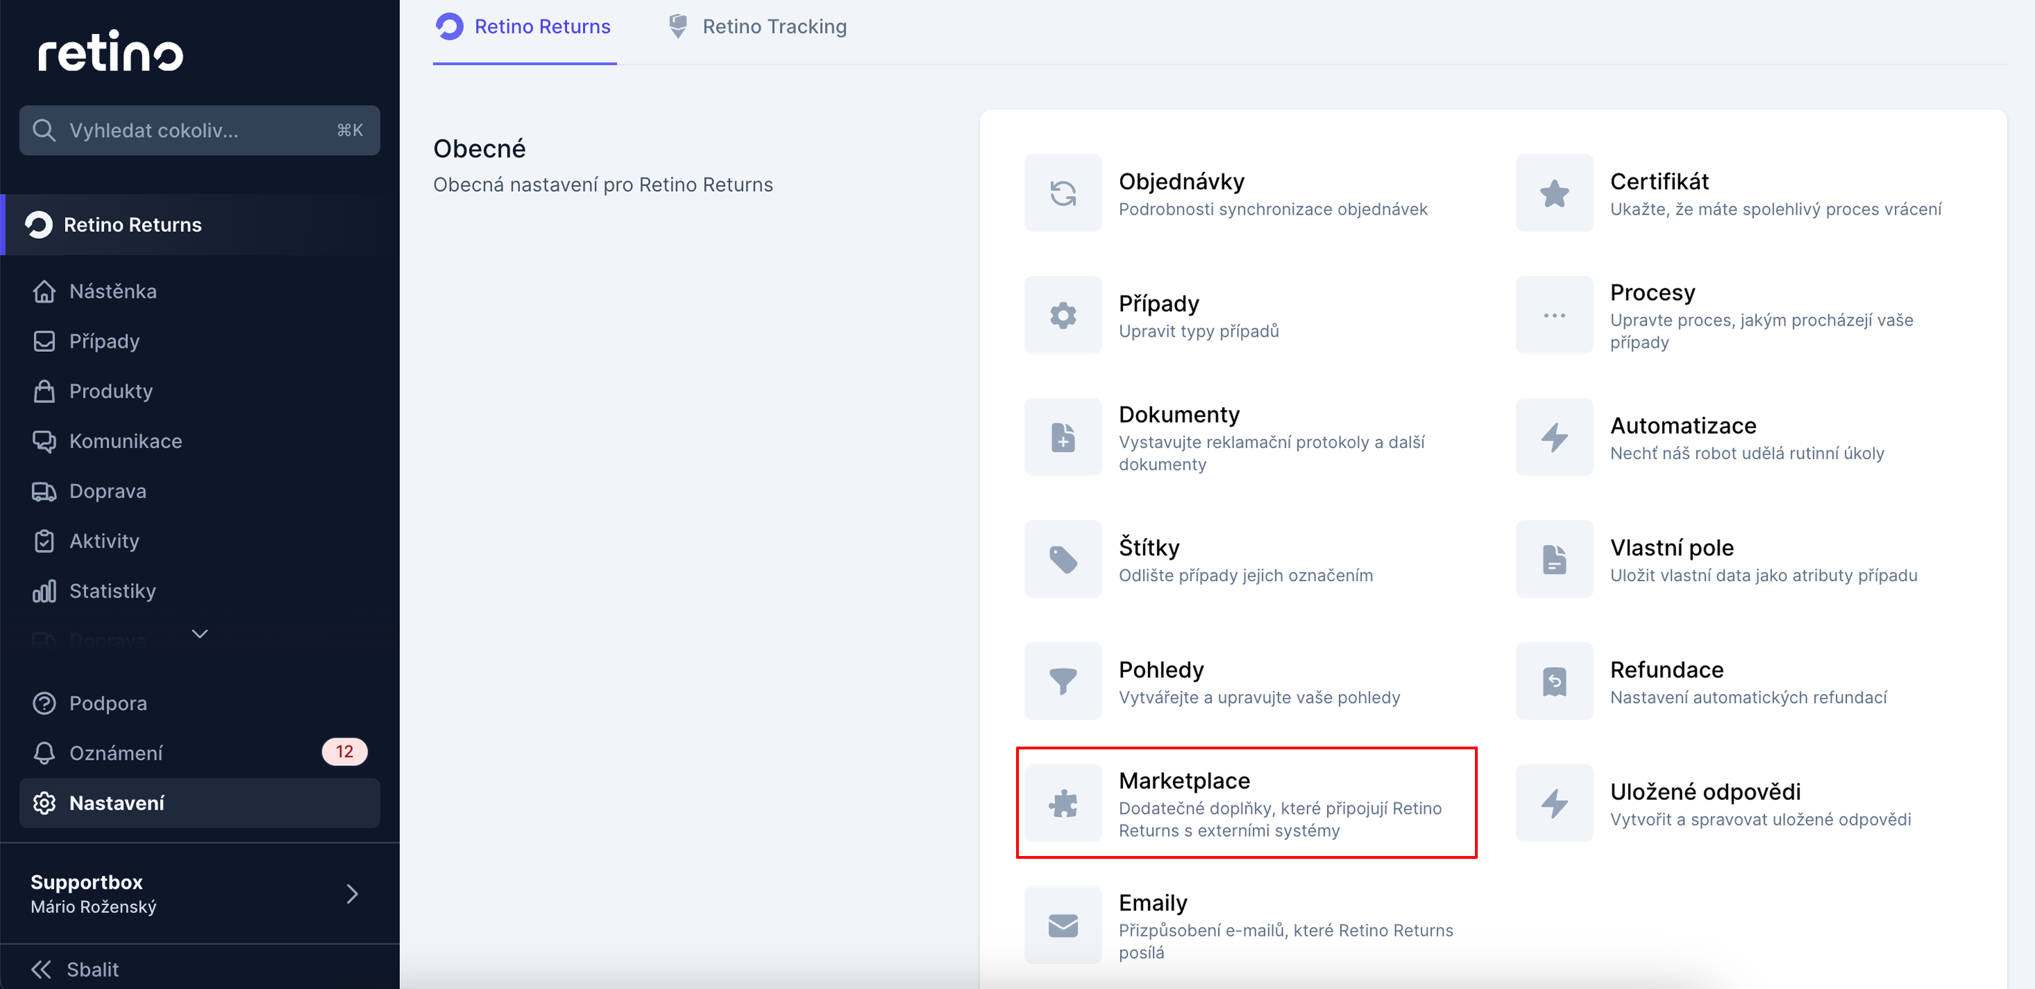Click the Statistiky bar chart icon
Viewport: 2035px width, 989px height.
coord(44,590)
